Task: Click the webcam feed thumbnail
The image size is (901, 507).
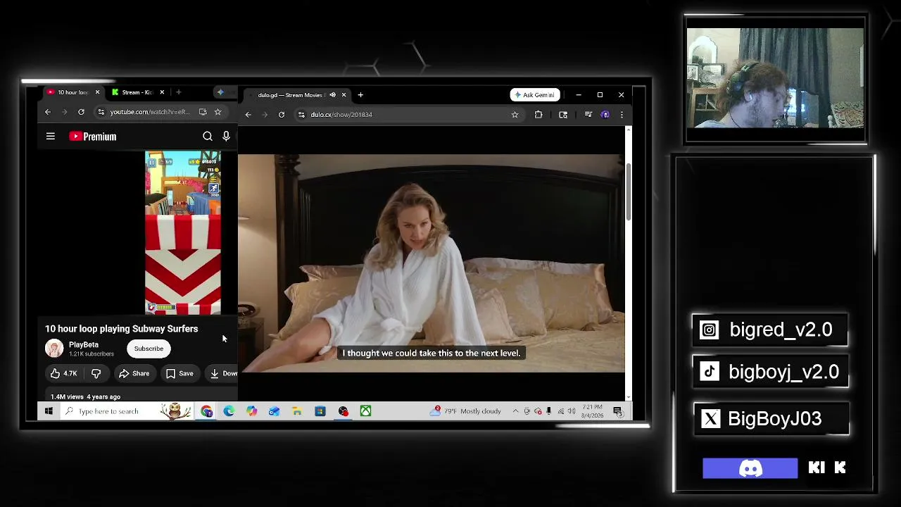Action: (775, 78)
